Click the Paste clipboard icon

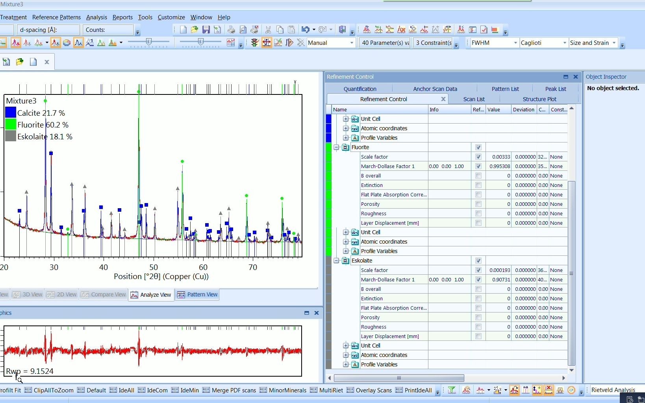coord(292,30)
